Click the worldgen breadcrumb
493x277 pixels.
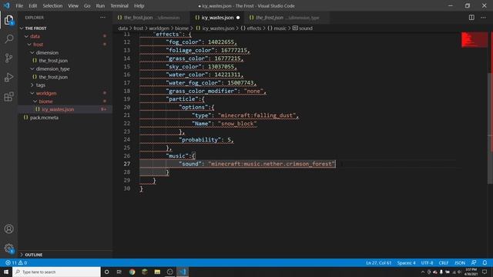tap(159, 28)
